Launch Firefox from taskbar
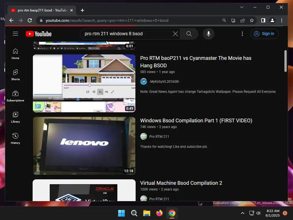The height and width of the screenshot is (220, 293). point(159,213)
